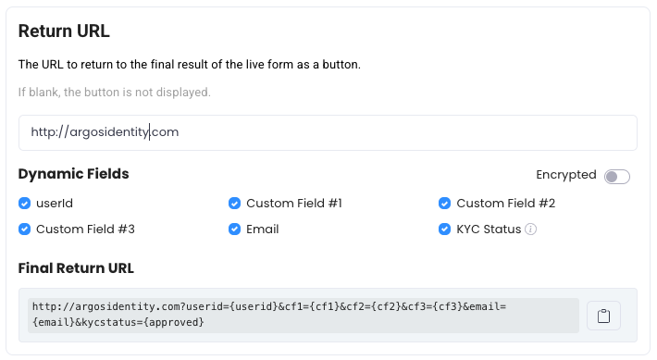The height and width of the screenshot is (360, 657).
Task: Click the Dynamic Fields heading
Action: [74, 174]
